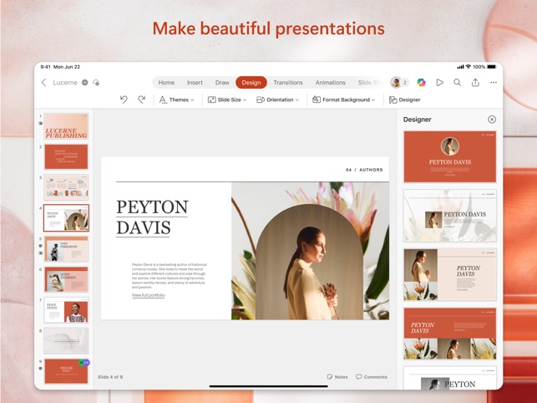
Task: Select slide 8 thumbnail
Action: (66, 340)
